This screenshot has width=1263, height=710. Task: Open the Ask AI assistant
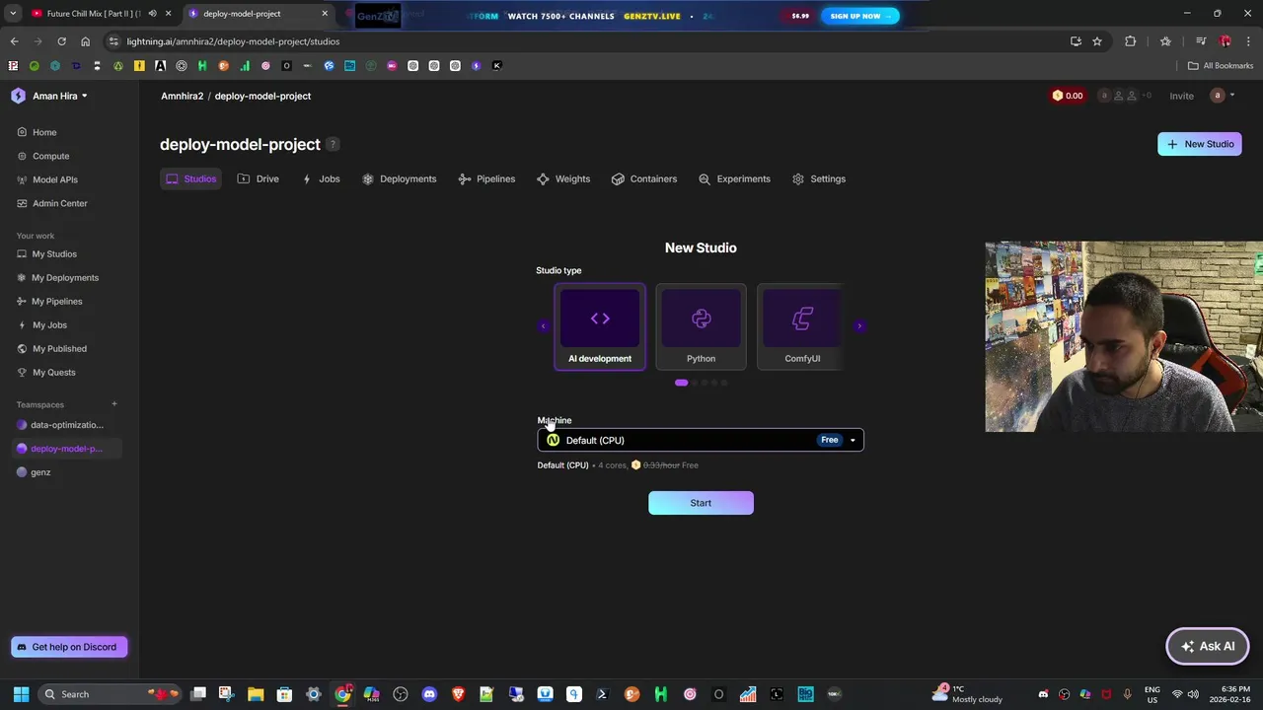[1208, 647]
